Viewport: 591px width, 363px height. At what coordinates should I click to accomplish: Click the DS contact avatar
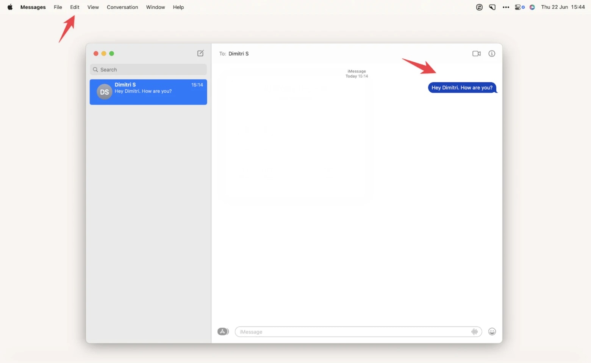click(x=105, y=92)
